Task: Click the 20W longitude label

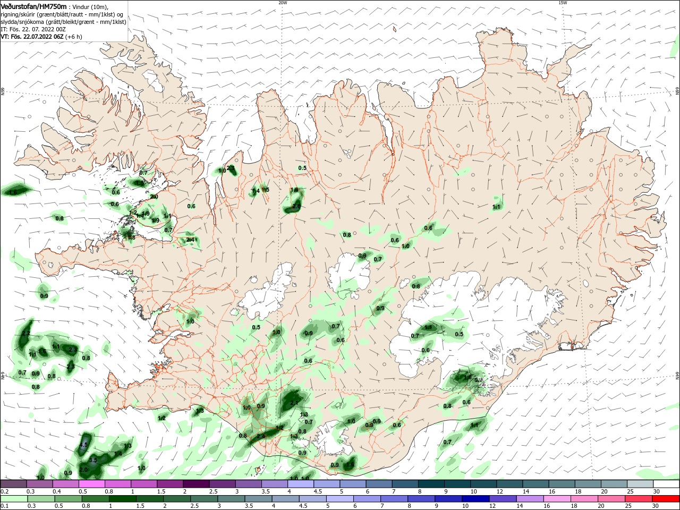Action: [x=283, y=3]
